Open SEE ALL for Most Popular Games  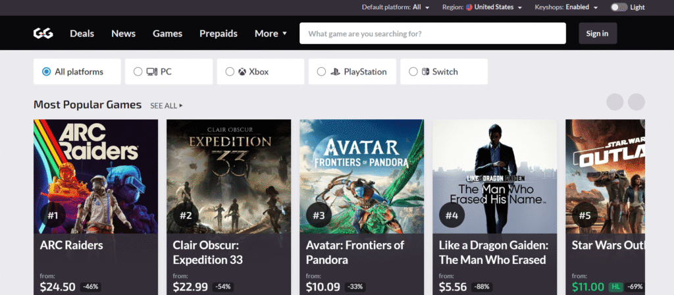click(x=167, y=105)
